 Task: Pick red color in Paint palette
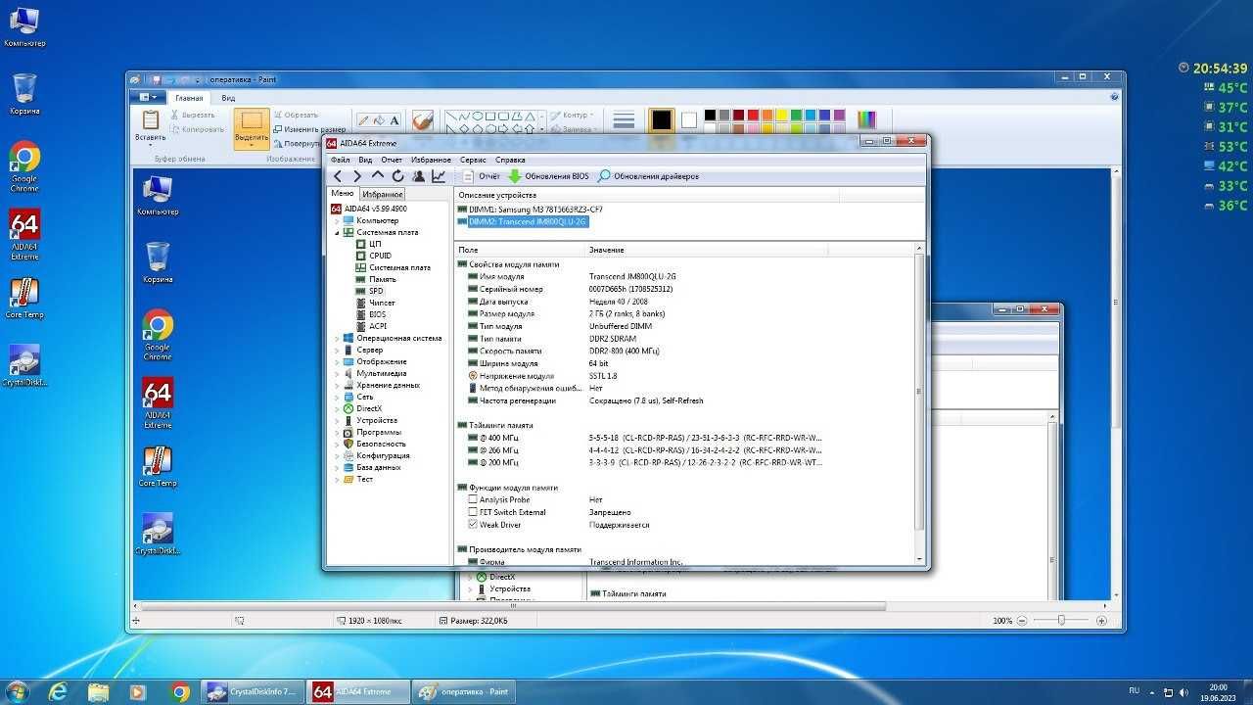(x=753, y=116)
